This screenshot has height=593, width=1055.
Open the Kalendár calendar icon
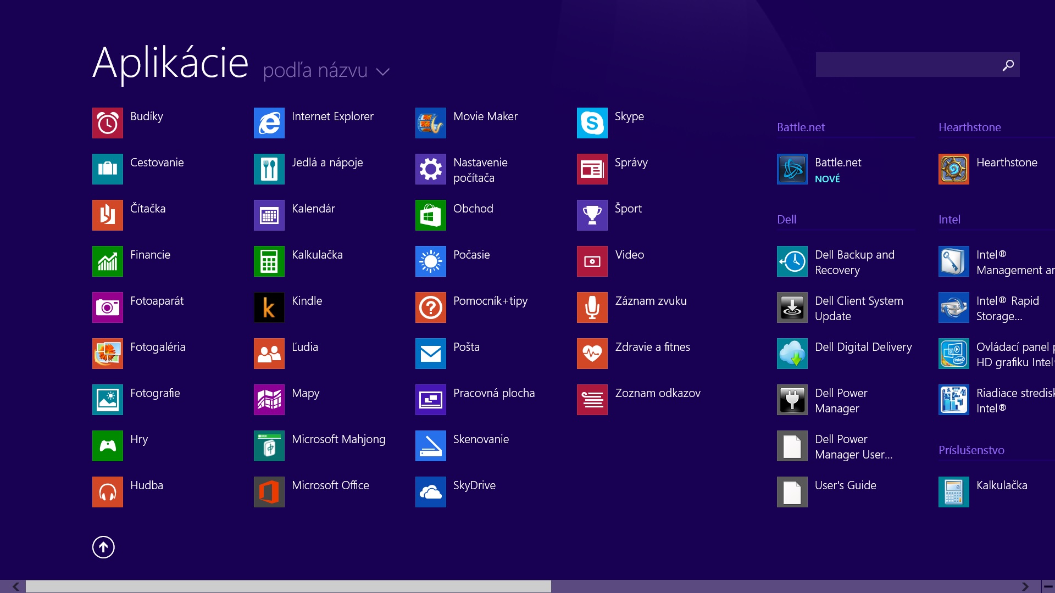[269, 215]
